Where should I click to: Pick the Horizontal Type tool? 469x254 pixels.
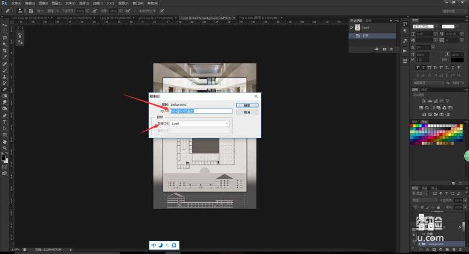point(5,122)
